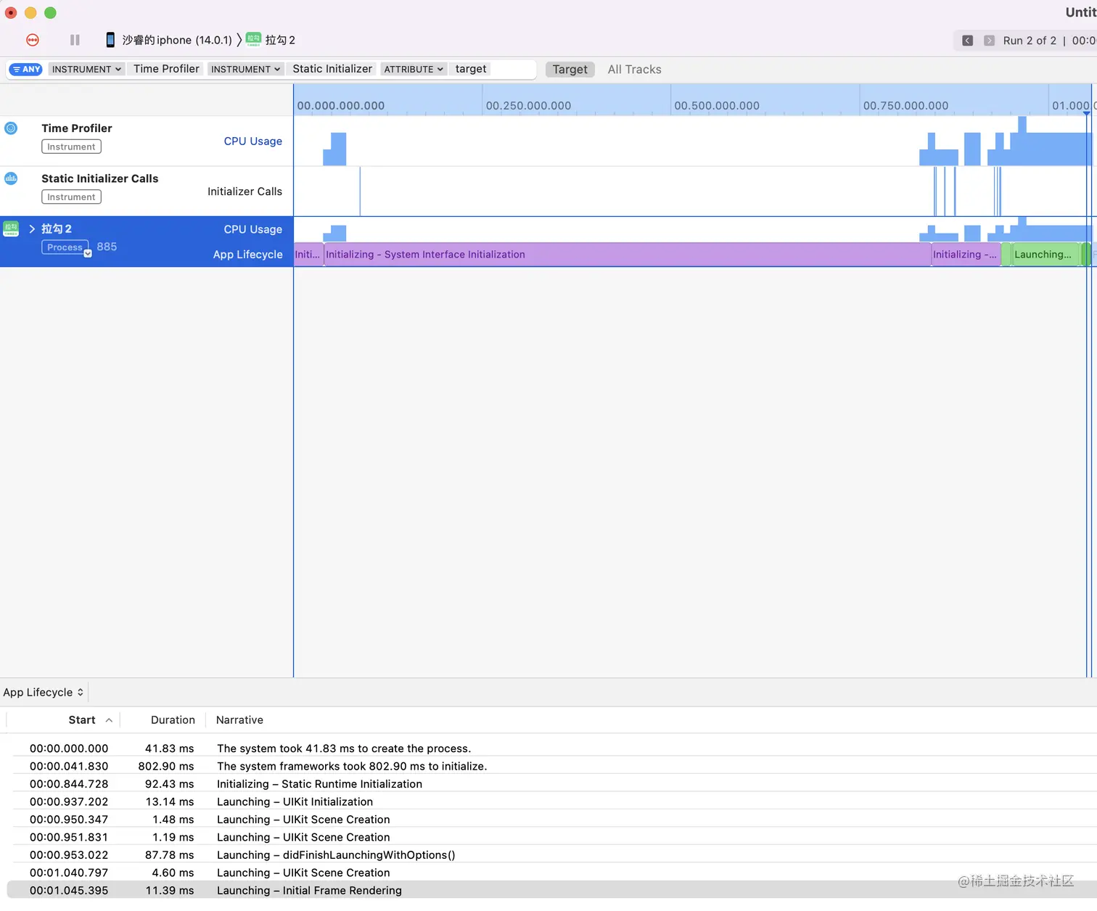This screenshot has height=911, width=1097.
Task: Select the Target tracks tab
Action: 570,70
